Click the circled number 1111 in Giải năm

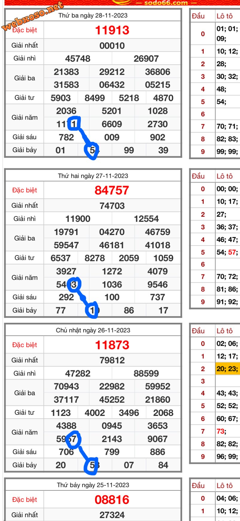point(67,124)
